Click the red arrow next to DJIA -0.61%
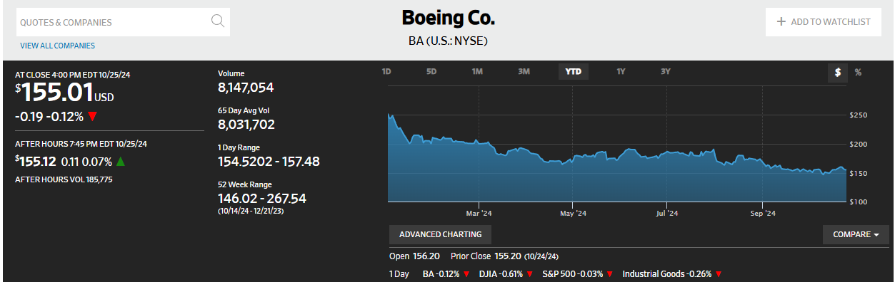This screenshot has width=895, height=282. (528, 274)
